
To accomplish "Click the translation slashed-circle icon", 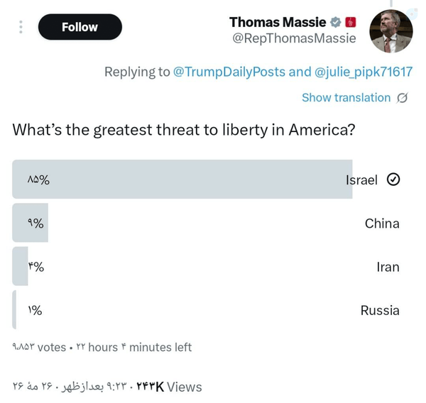I will 402,98.
